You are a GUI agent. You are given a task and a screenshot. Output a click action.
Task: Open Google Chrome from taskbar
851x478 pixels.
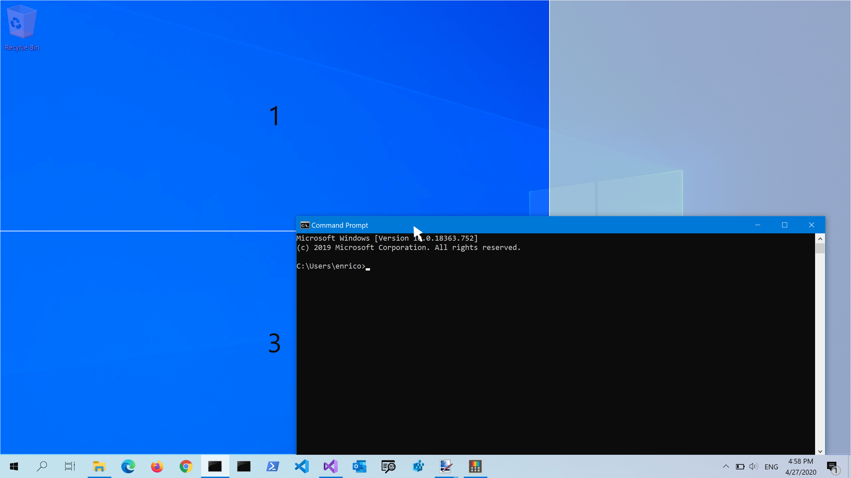[x=186, y=466]
